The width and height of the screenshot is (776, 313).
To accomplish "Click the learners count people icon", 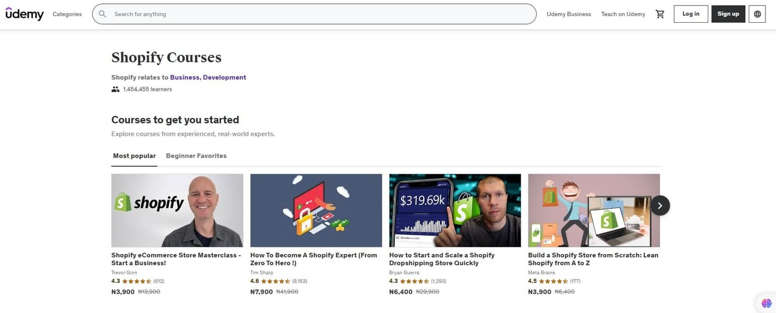I will (115, 89).
